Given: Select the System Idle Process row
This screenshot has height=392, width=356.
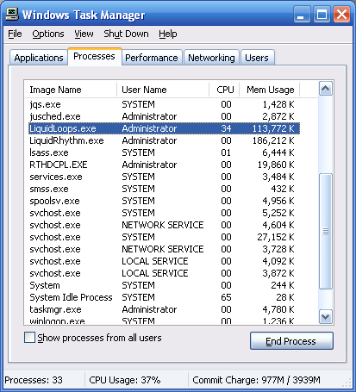Looking at the screenshot, I should click(165, 297).
